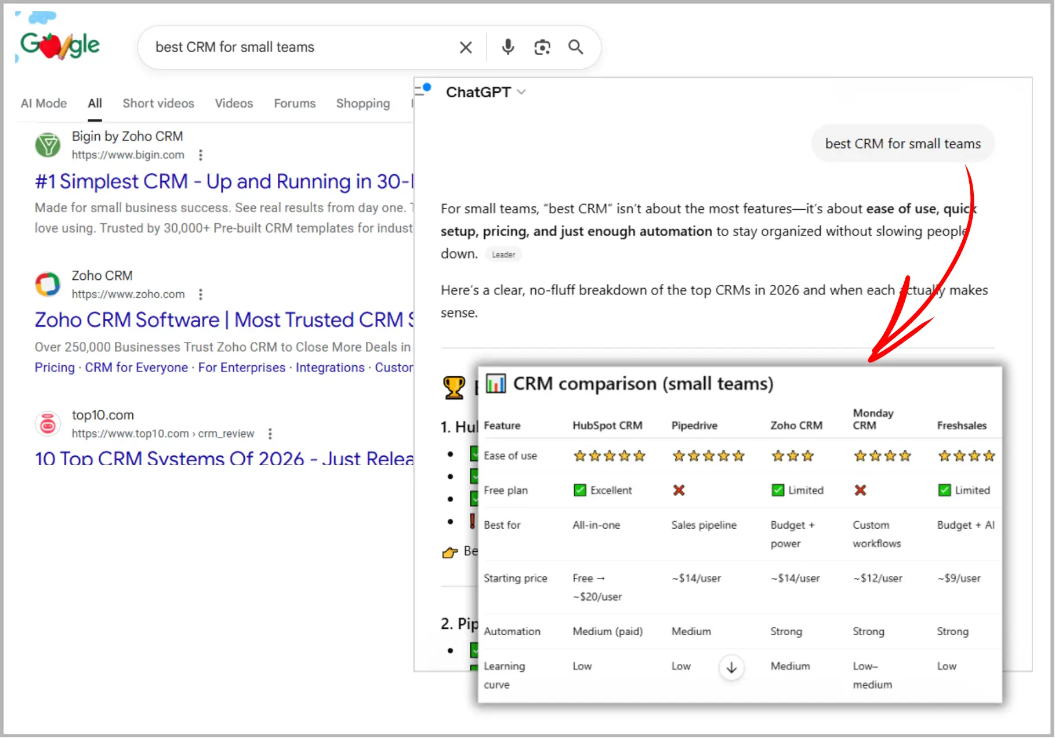Click the 'Ease of use' row label
Viewport: 1055px width, 739px height.
tap(510, 456)
